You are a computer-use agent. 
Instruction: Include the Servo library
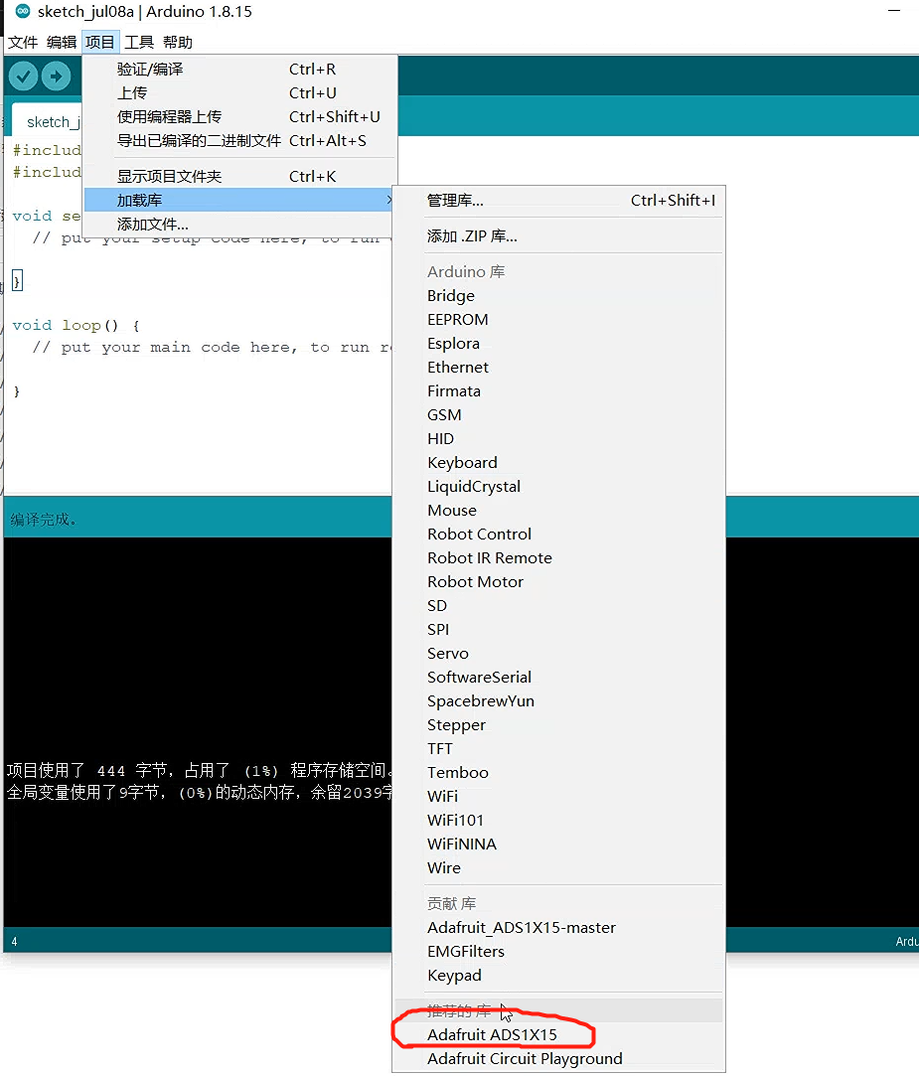point(448,653)
